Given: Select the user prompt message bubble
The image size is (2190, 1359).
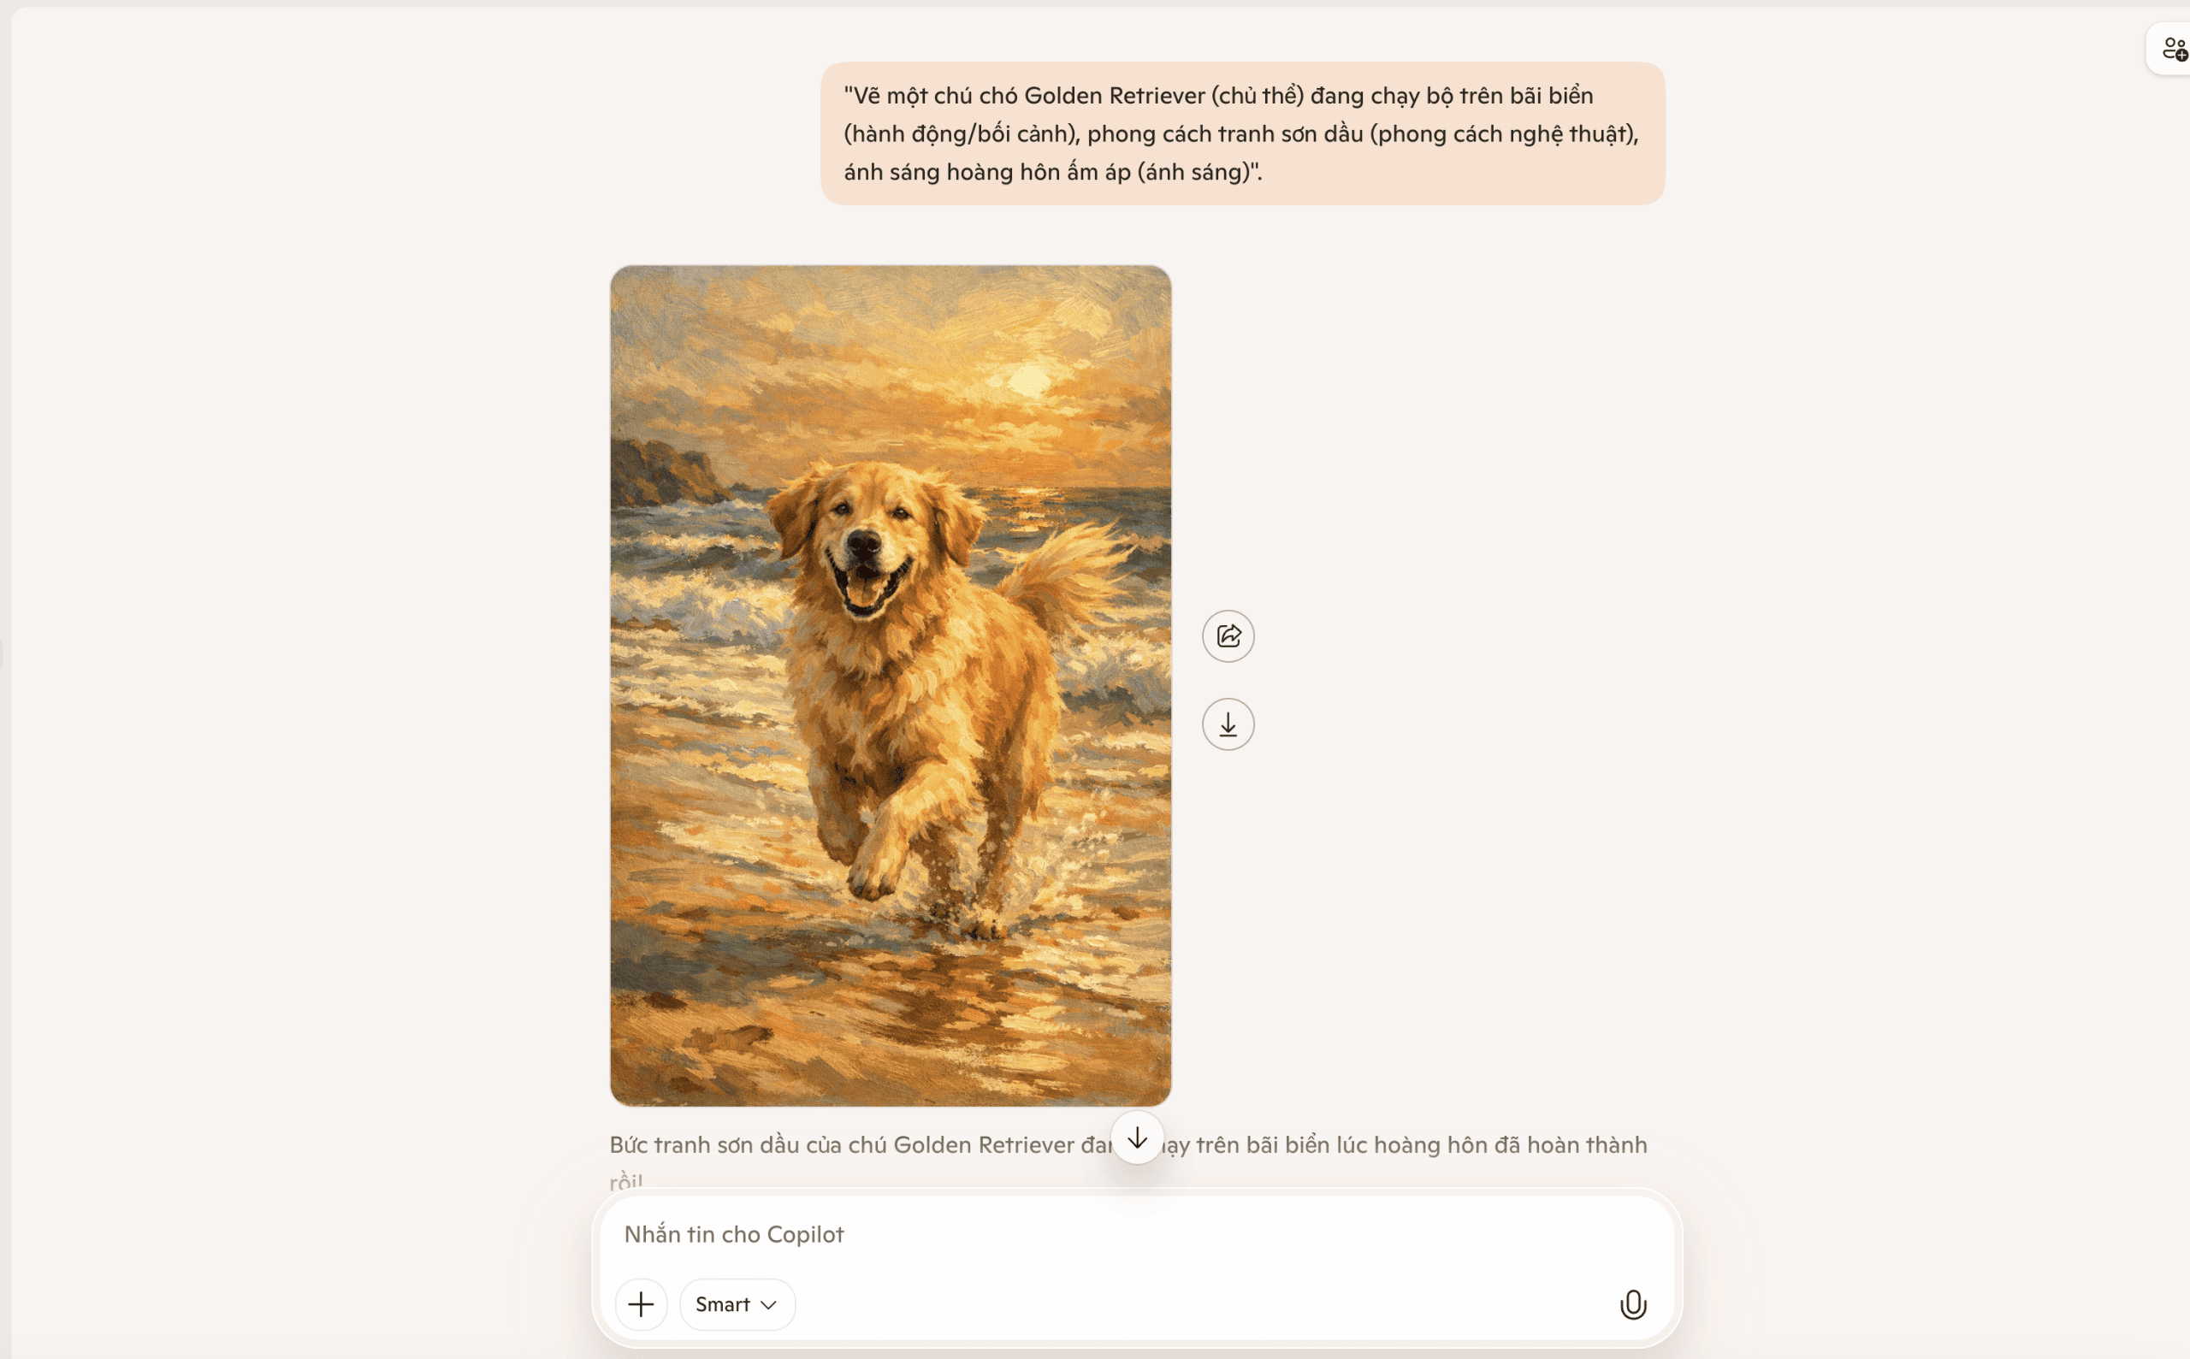Looking at the screenshot, I should tap(1242, 134).
